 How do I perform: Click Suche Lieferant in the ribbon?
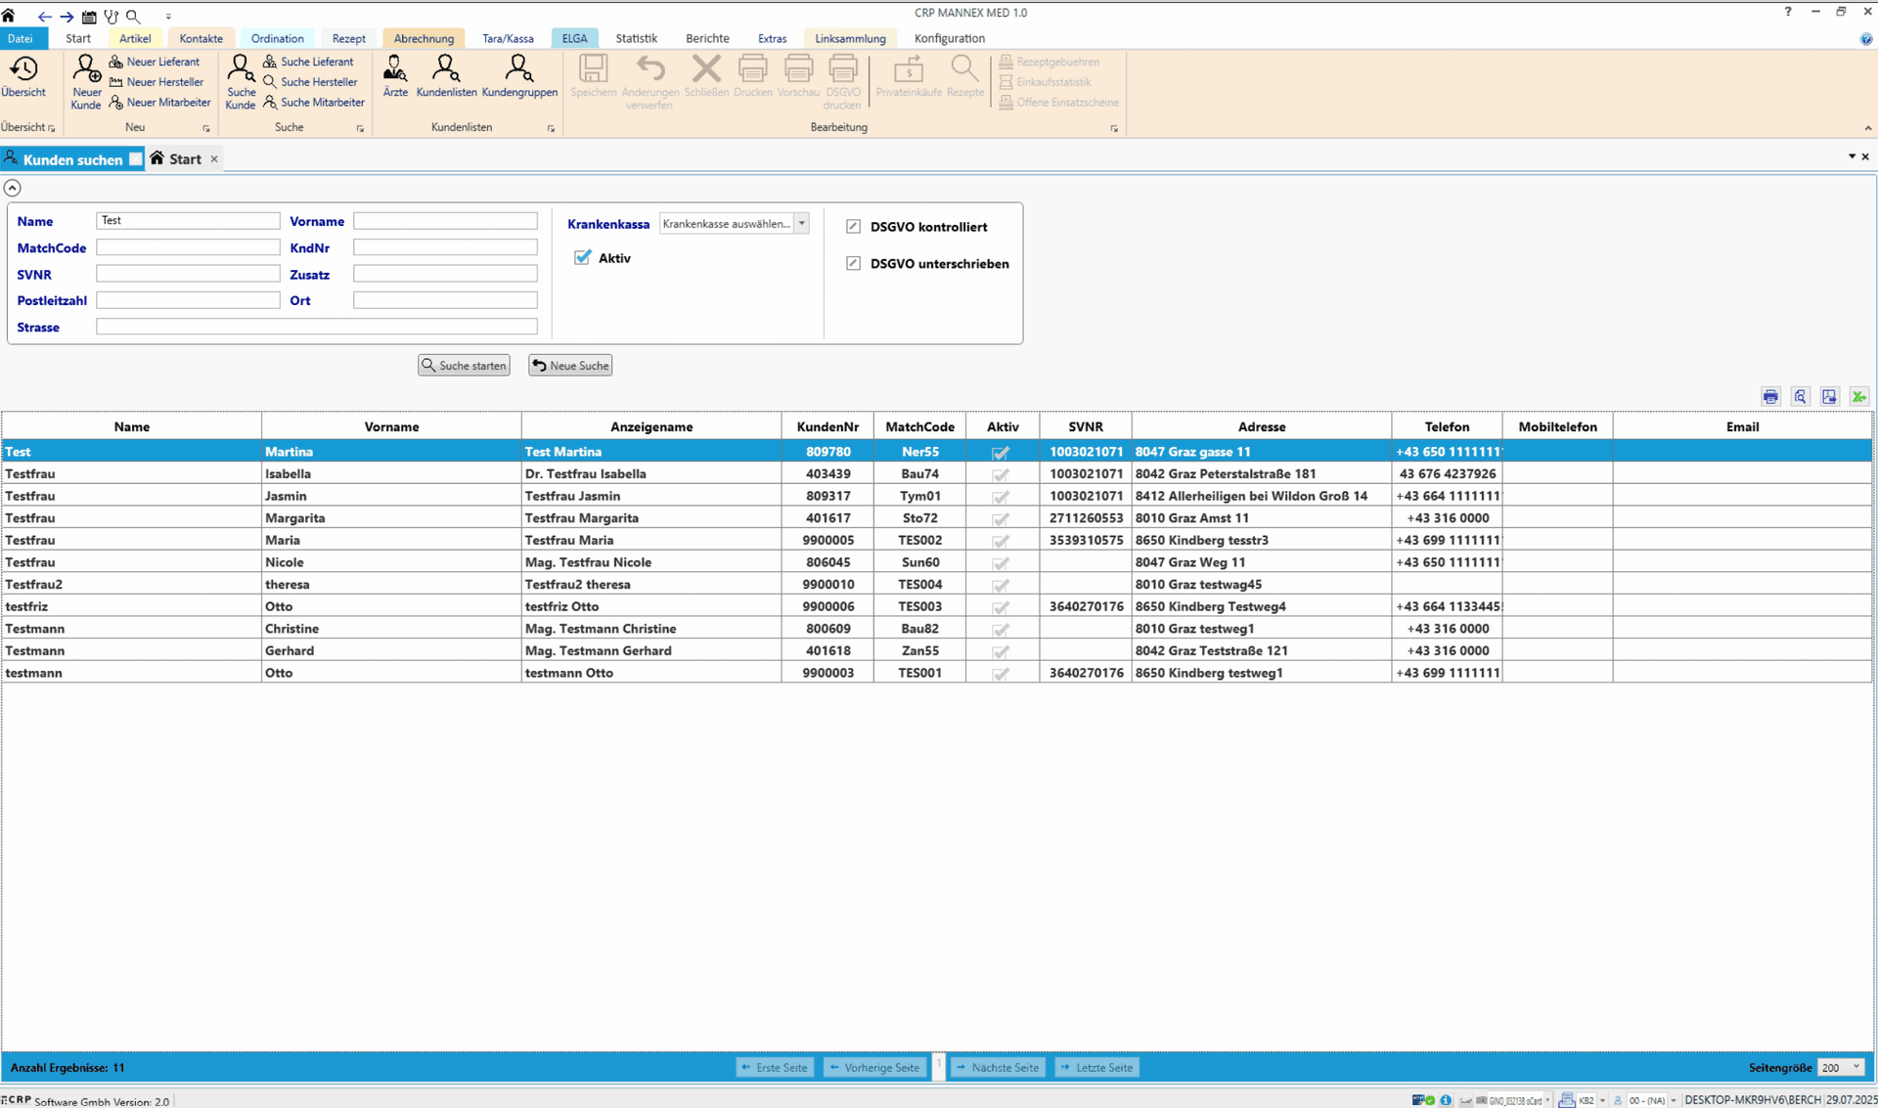click(x=309, y=62)
